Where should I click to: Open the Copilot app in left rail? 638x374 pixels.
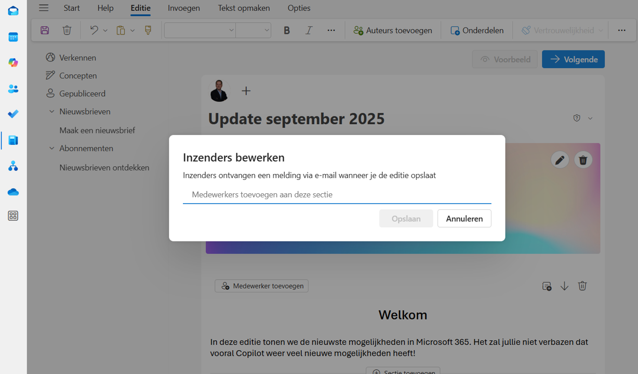pos(13,63)
